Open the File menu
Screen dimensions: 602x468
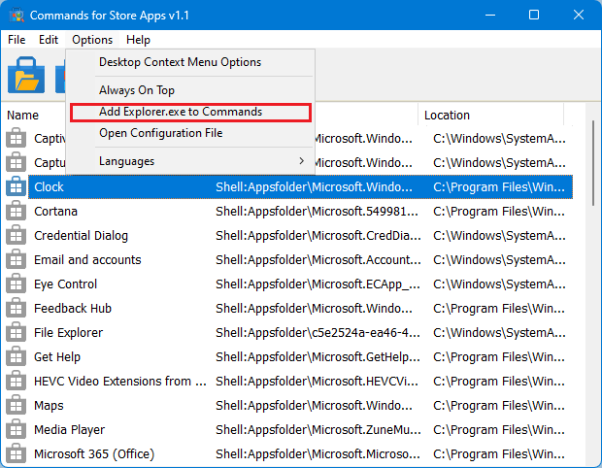pos(17,40)
